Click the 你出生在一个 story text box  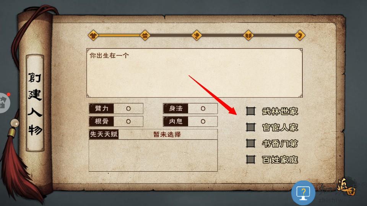click(195, 73)
